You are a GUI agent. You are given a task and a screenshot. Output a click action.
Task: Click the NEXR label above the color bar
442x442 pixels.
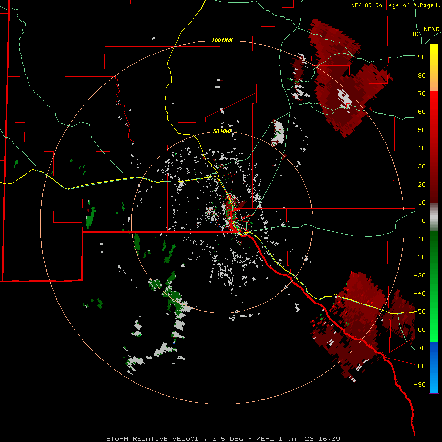coord(431,29)
